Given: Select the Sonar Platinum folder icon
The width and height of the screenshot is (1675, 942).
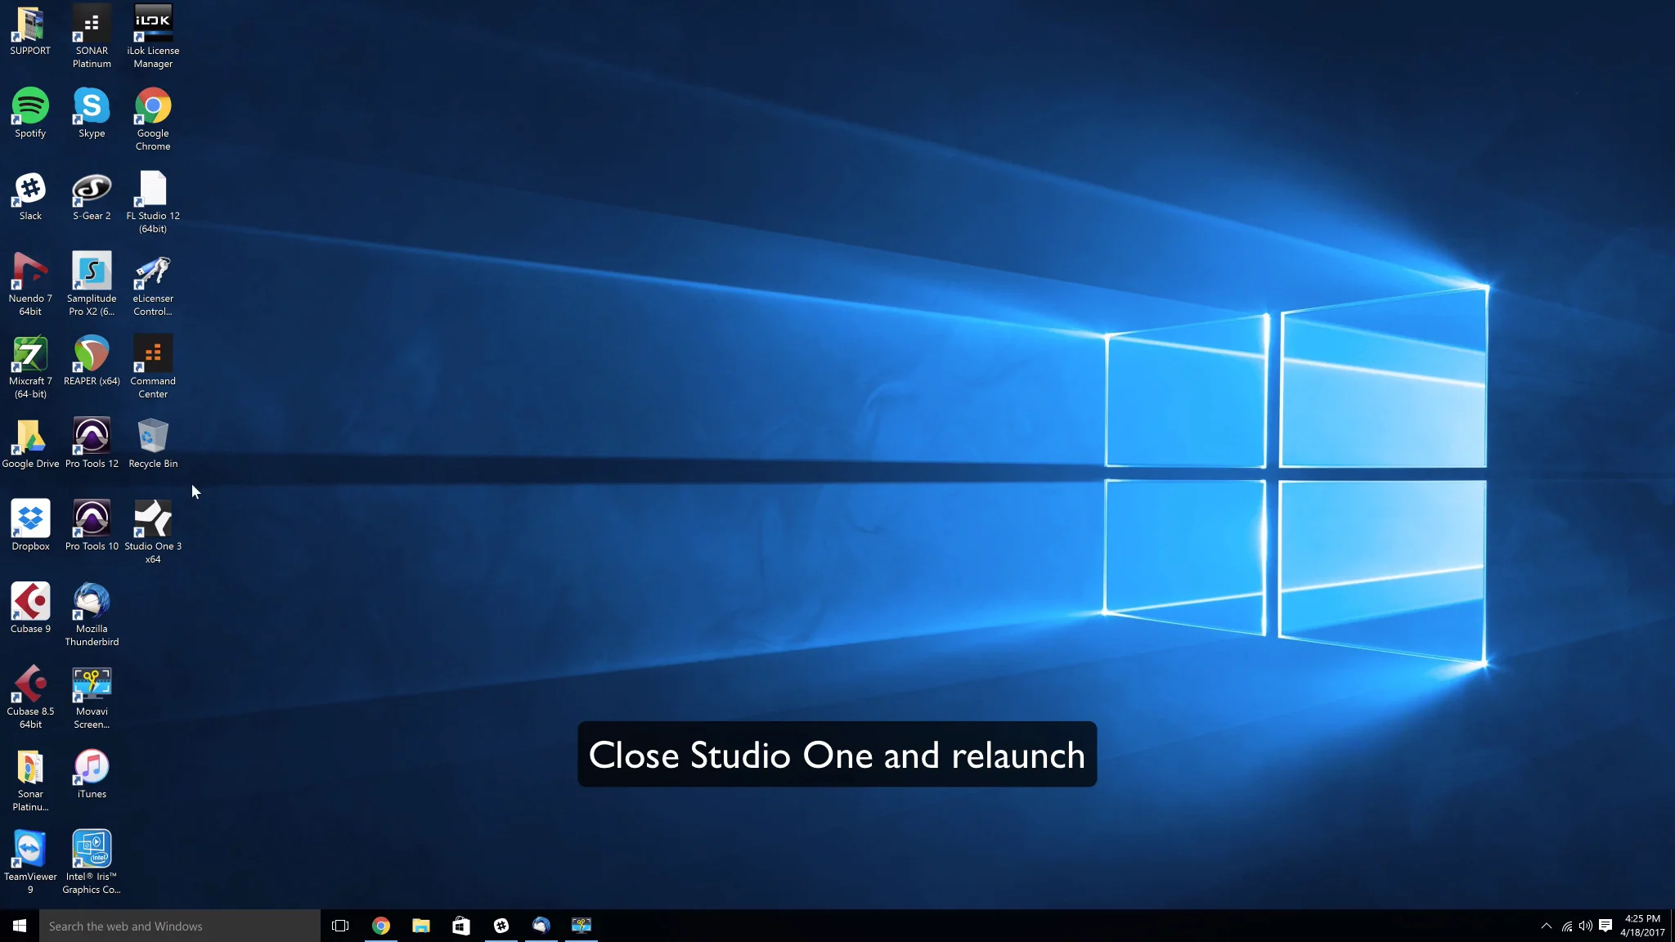Looking at the screenshot, I should pyautogui.click(x=30, y=781).
